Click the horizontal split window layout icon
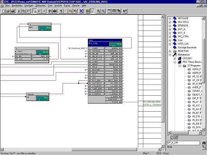Image resolution: width=207 pixels, height=155 pixels. (114, 11)
